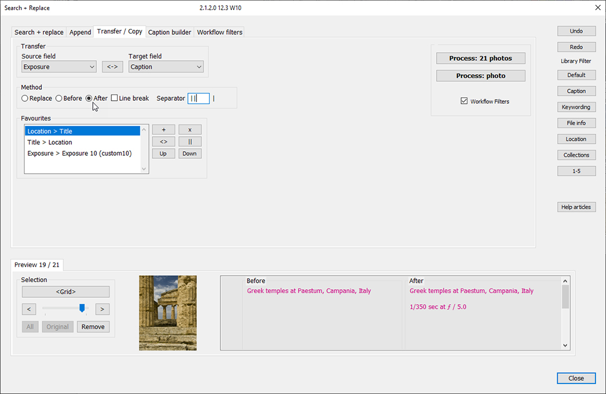Open Help articles
Viewport: 606px width, 394px height.
click(x=576, y=207)
